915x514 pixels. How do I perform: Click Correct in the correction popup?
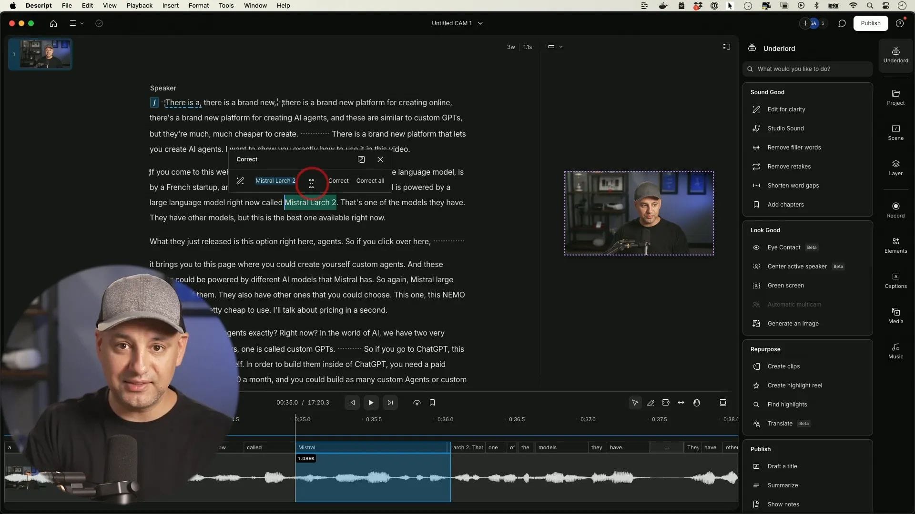[338, 181]
